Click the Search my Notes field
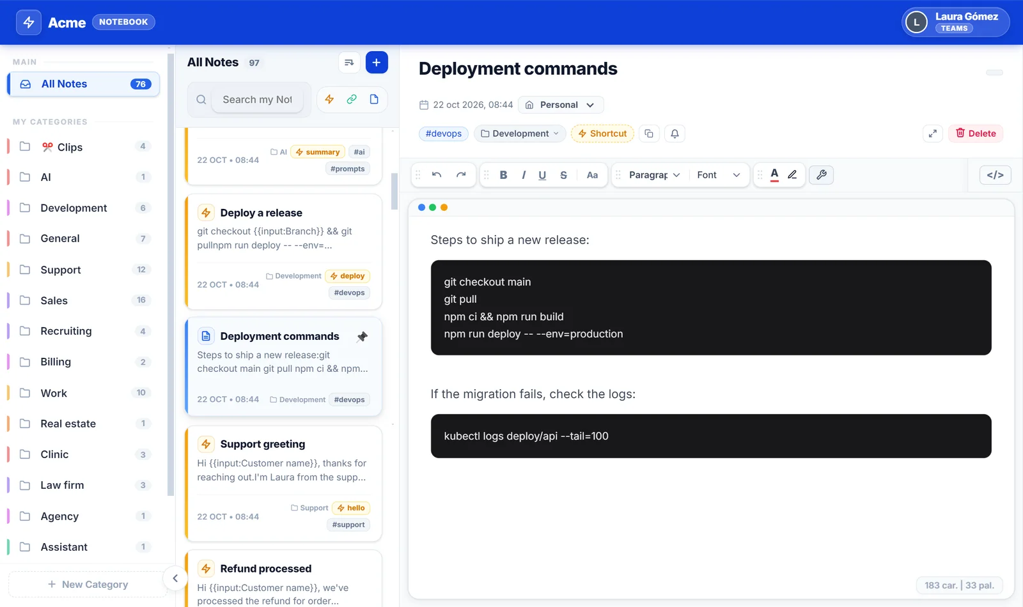Image resolution: width=1023 pixels, height=607 pixels. pyautogui.click(x=258, y=100)
